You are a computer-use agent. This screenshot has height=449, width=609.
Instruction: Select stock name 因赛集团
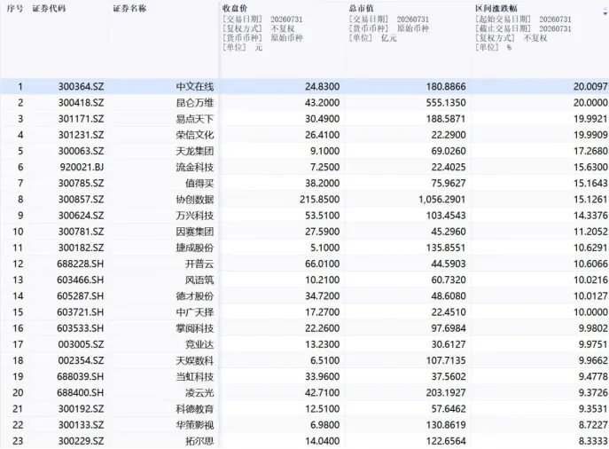click(195, 232)
